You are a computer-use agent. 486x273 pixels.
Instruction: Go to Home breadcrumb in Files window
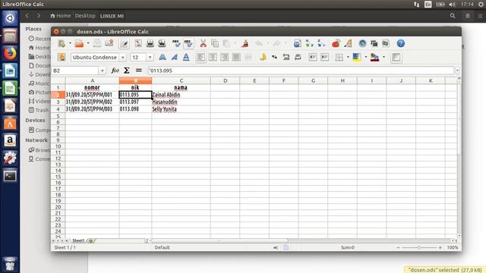click(x=61, y=16)
